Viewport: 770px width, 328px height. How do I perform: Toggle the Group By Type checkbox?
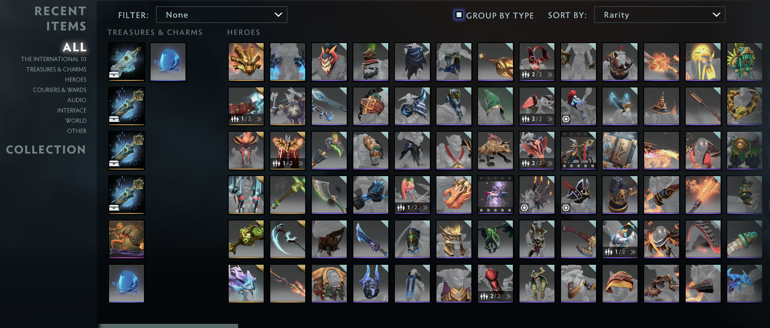point(459,15)
